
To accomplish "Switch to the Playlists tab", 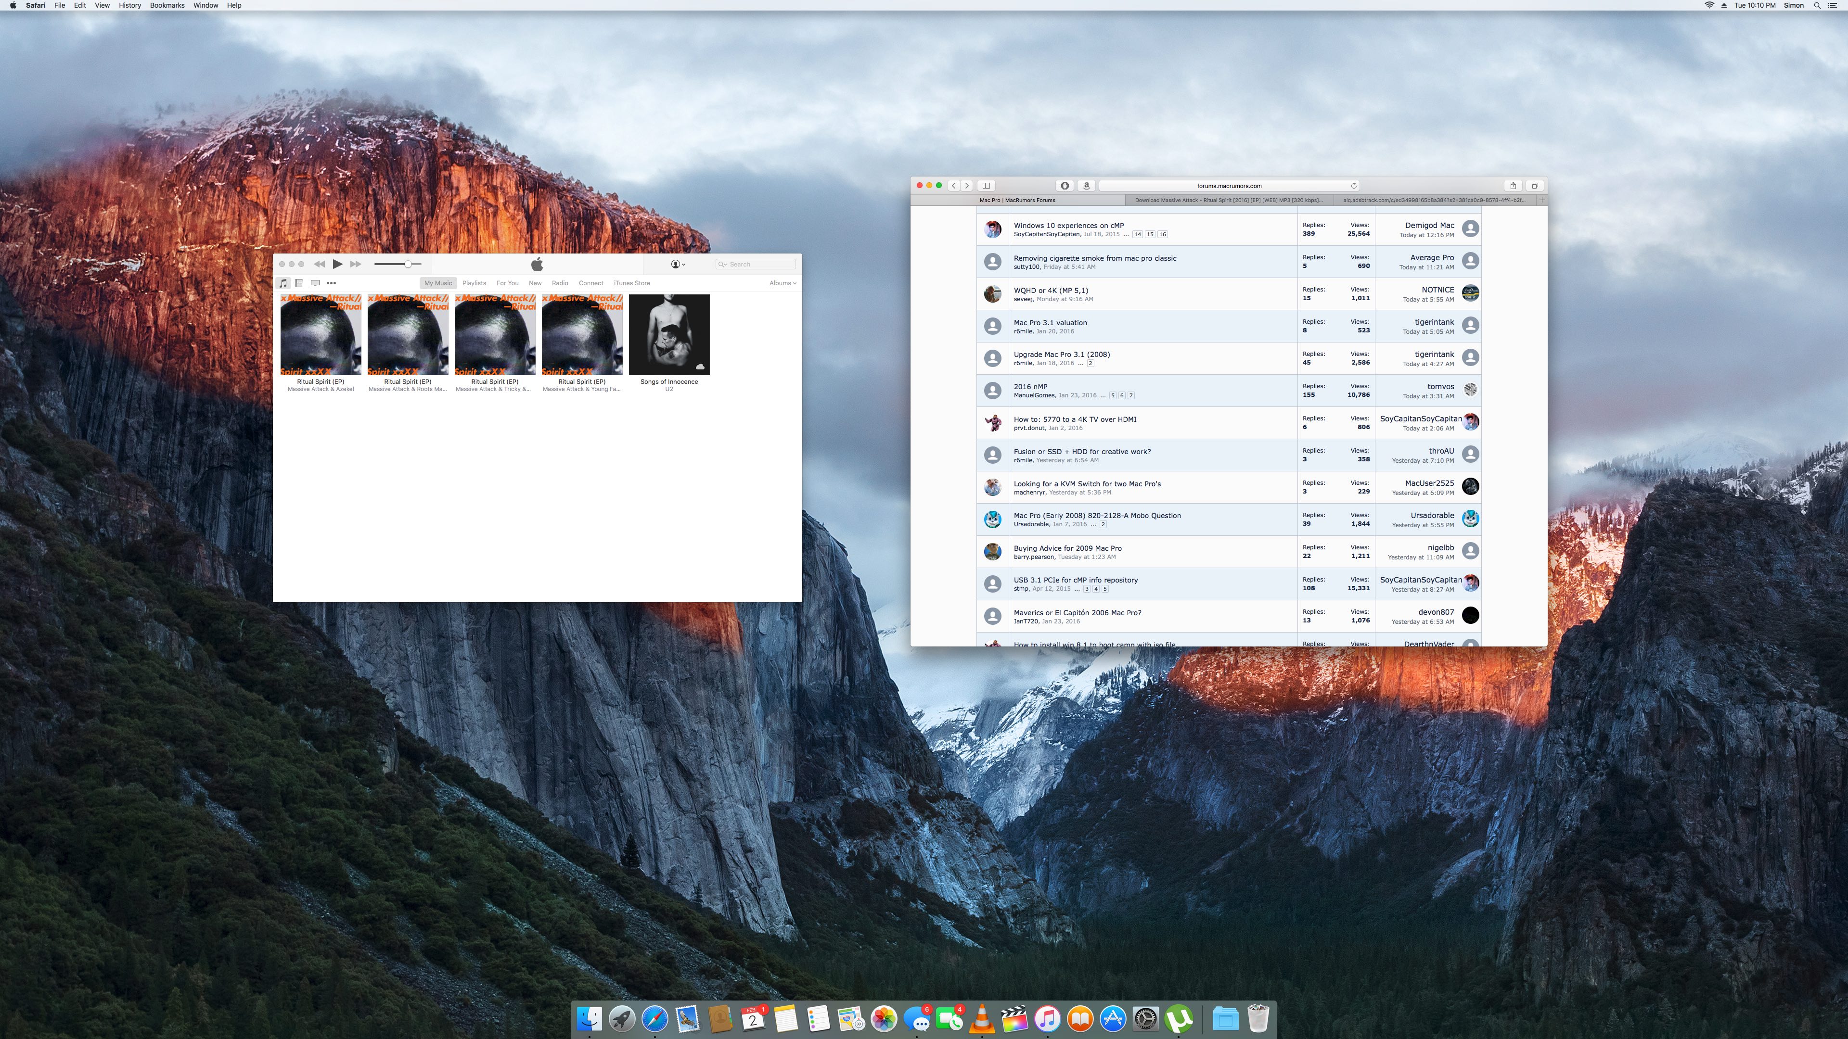I will coord(474,283).
